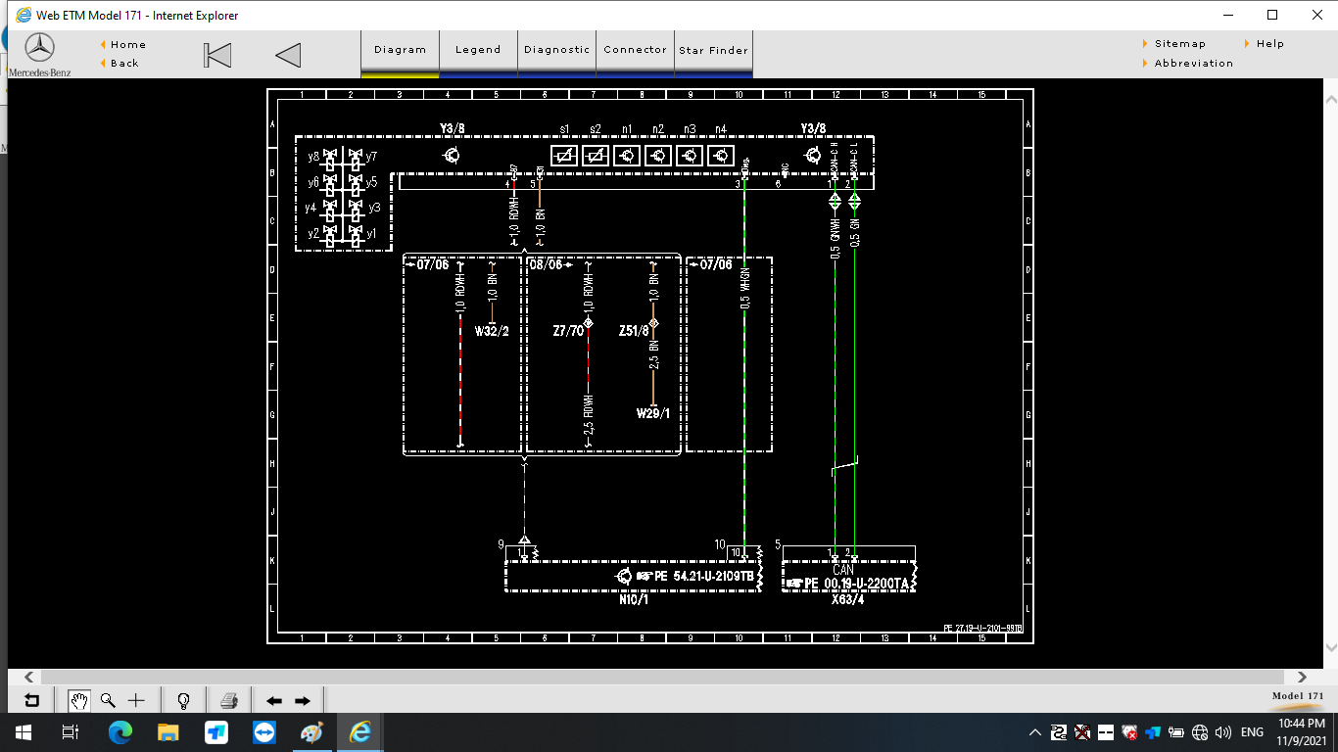
Task: Click the reset view return icon
Action: 31,700
